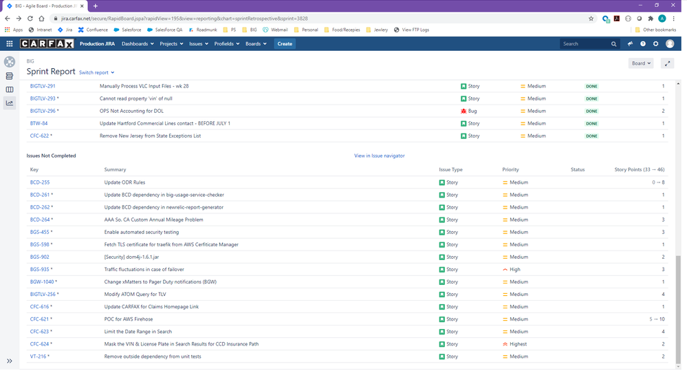
Task: Open the Dashboards dropdown menu
Action: (138, 44)
